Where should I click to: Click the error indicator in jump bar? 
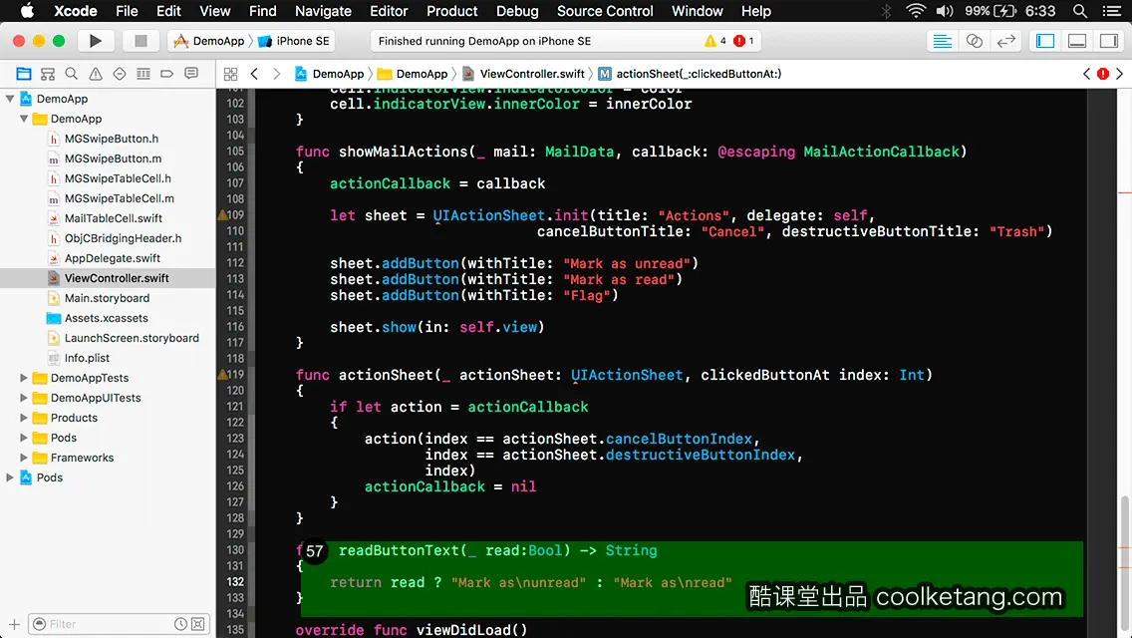point(1103,74)
